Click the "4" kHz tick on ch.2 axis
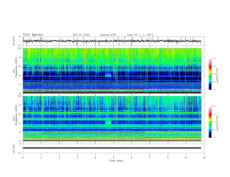 pos(20,123)
